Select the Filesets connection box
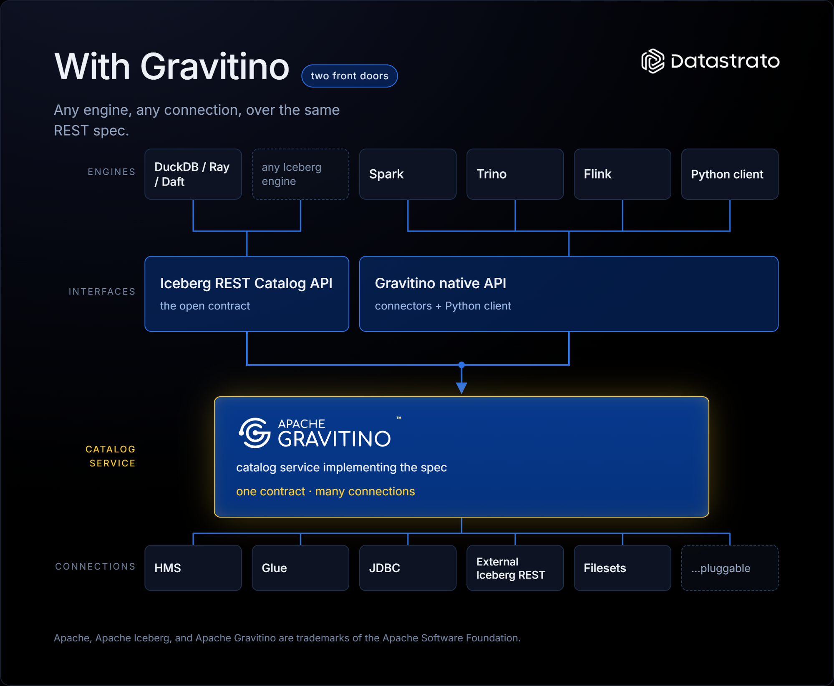 coord(622,568)
